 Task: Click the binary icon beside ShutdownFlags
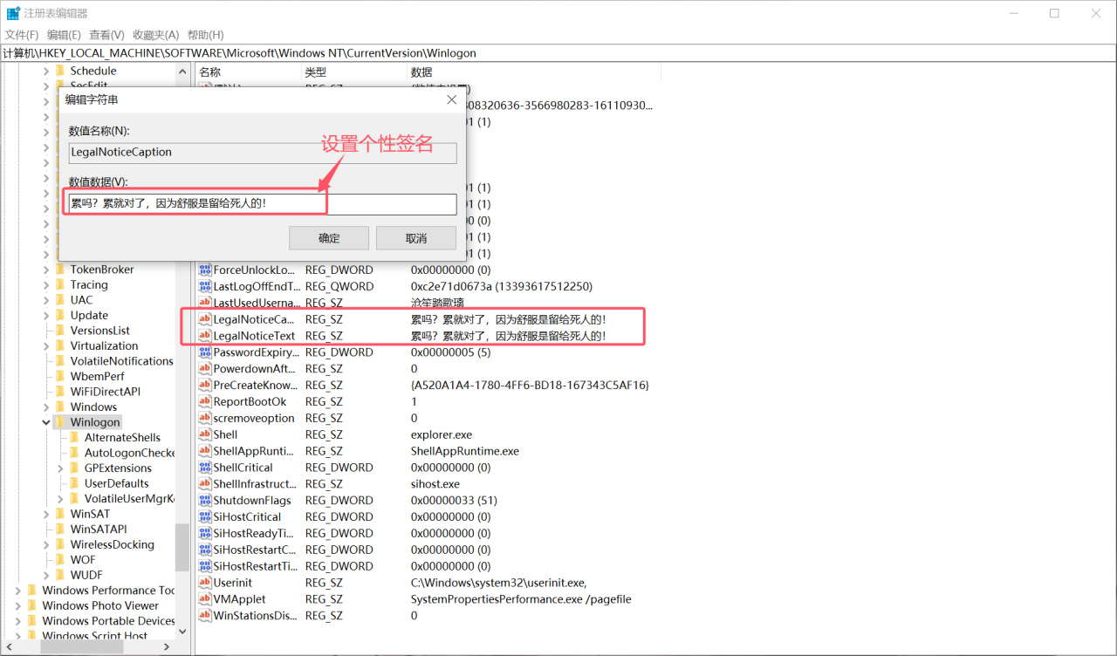click(x=205, y=501)
